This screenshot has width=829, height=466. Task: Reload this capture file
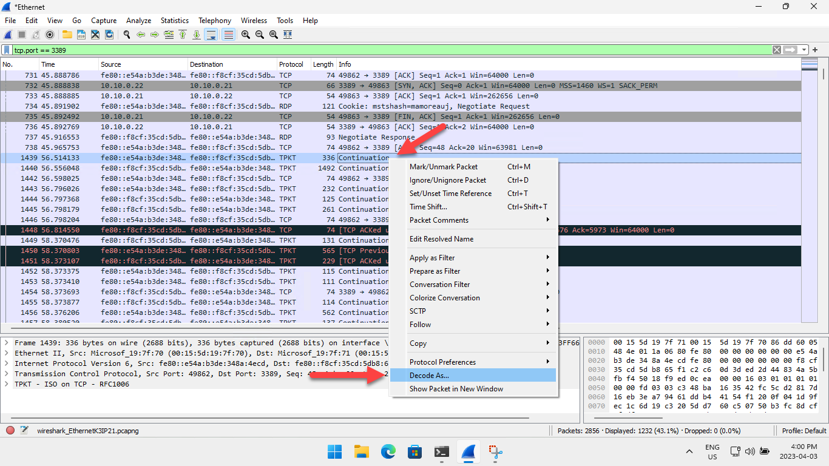(x=109, y=35)
